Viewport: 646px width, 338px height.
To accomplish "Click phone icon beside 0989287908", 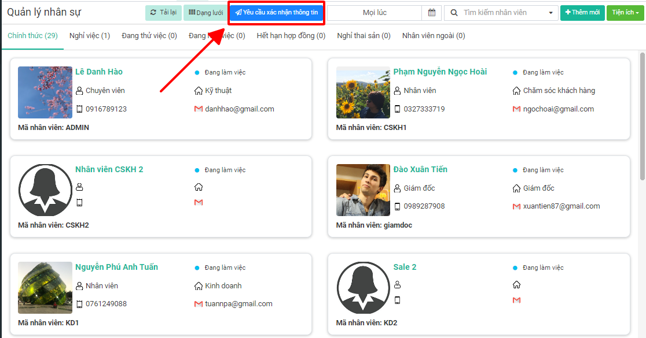I will (397, 206).
